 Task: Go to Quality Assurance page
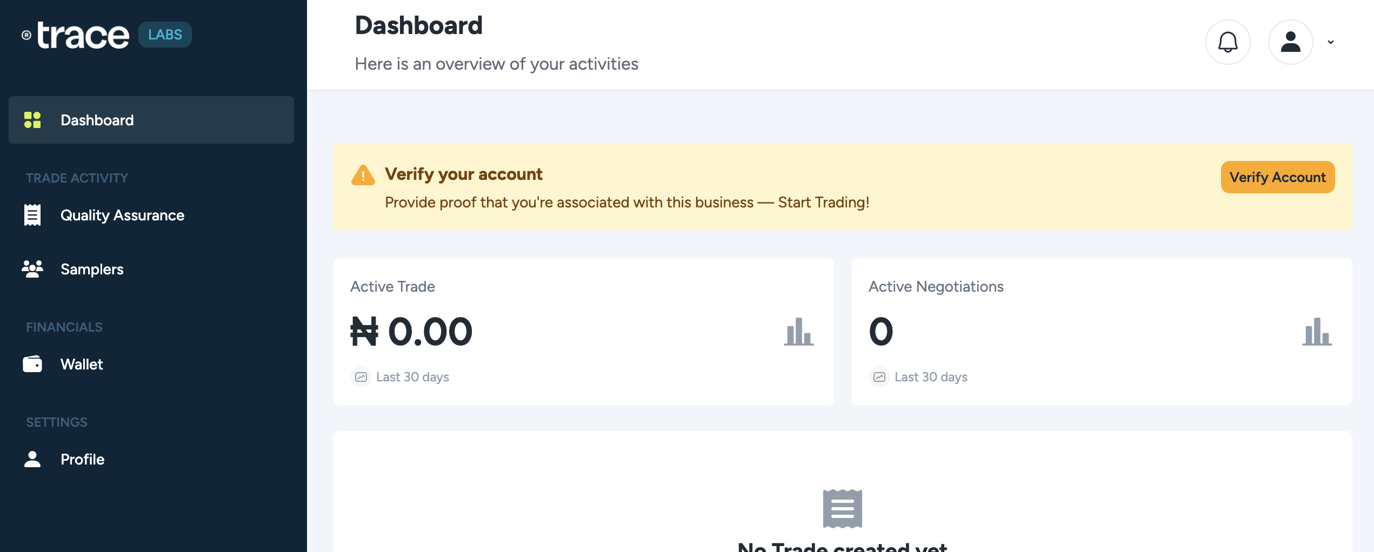pos(122,215)
